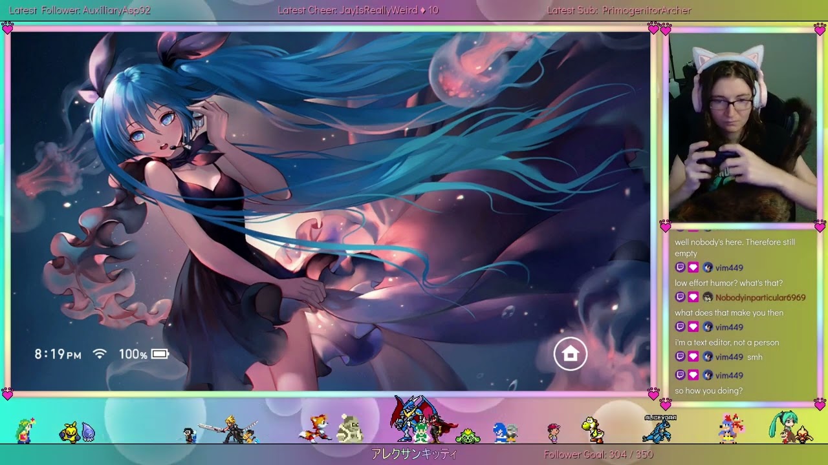Click the Nobodyinparticular6969 username
Screen dimensions: 828x465
coord(760,298)
